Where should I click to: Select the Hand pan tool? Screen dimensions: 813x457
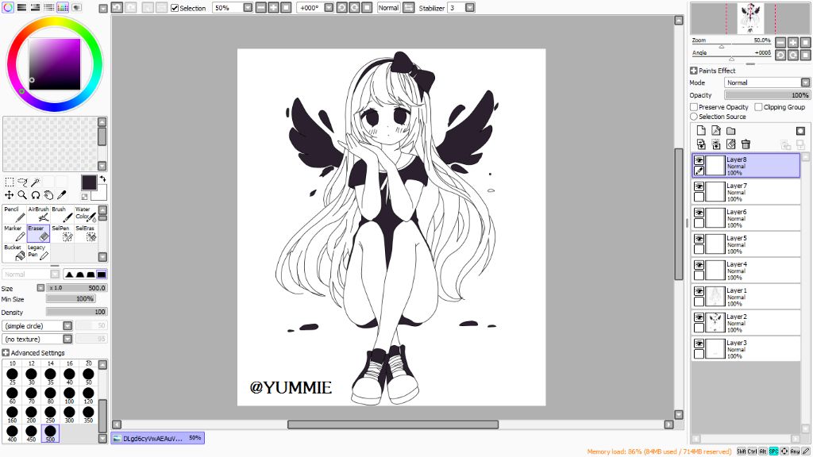48,195
